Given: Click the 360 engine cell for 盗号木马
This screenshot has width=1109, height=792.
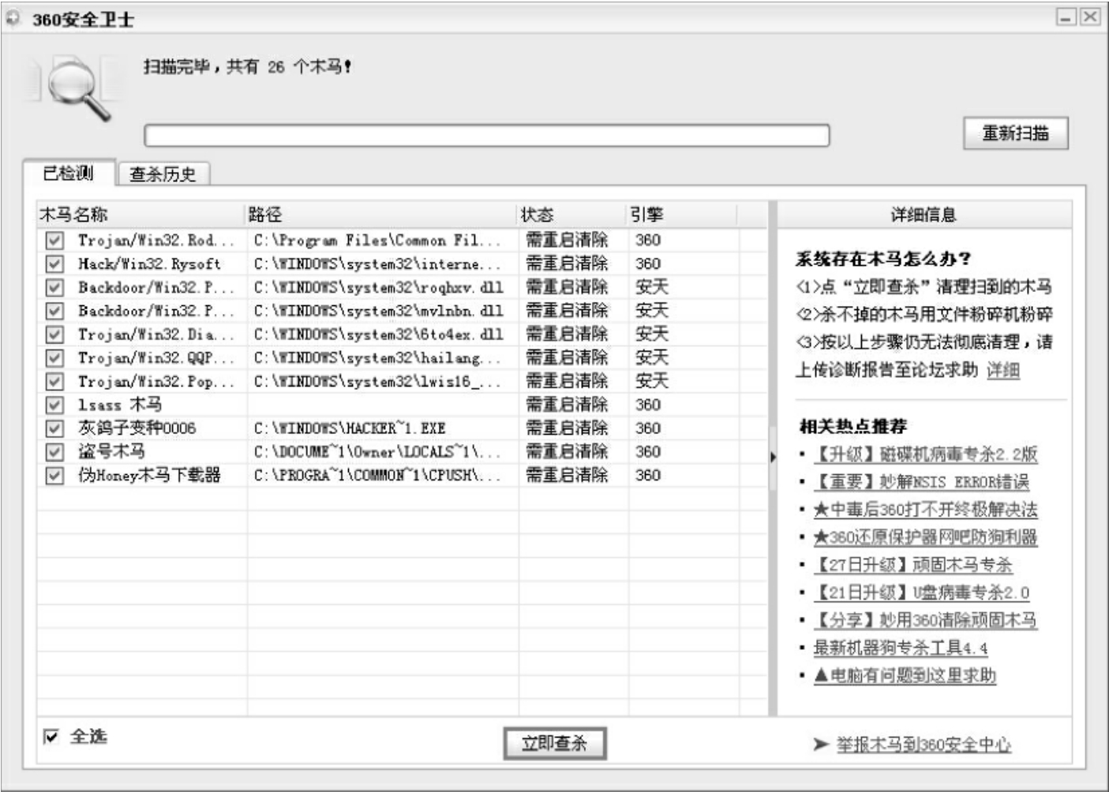Looking at the screenshot, I should pos(648,452).
